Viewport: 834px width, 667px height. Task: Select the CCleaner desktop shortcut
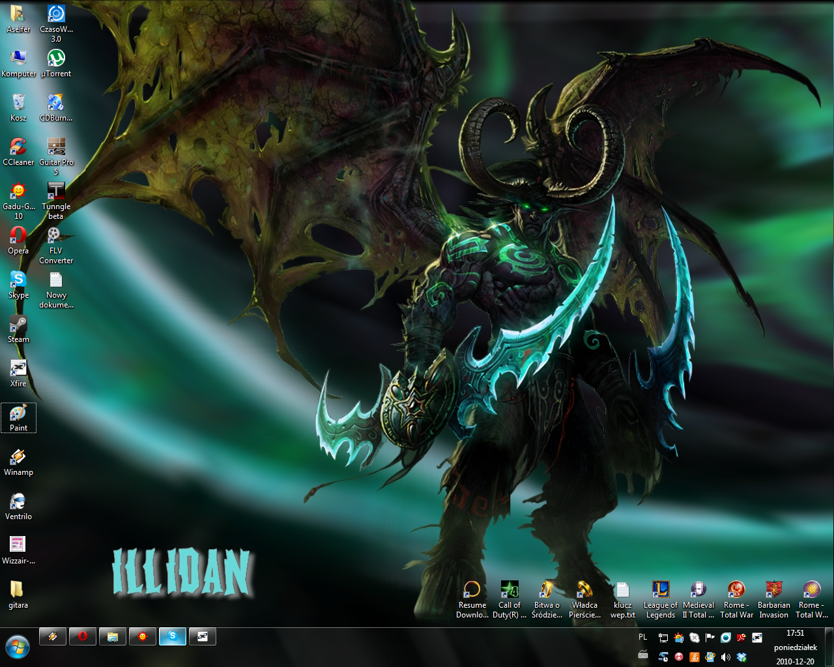pos(18,152)
